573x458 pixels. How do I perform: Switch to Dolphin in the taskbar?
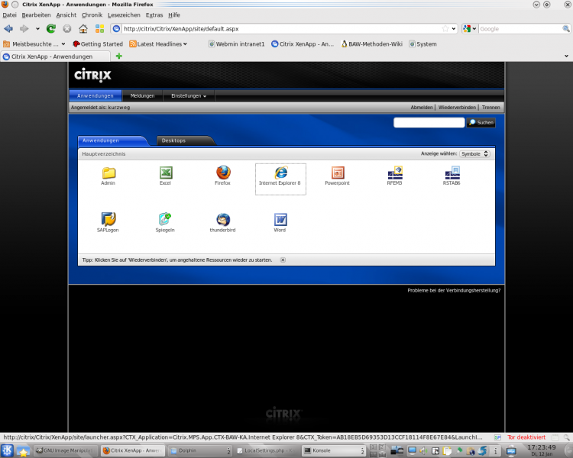tap(200, 450)
